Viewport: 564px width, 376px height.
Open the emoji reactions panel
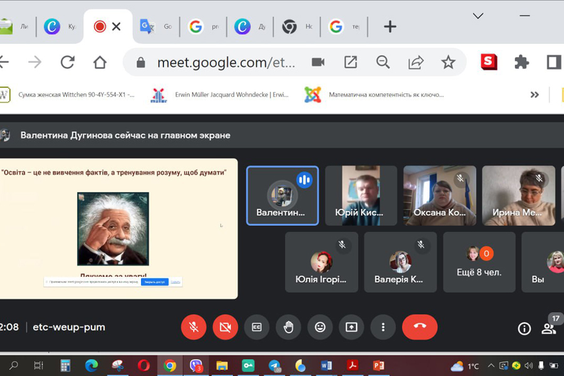320,327
